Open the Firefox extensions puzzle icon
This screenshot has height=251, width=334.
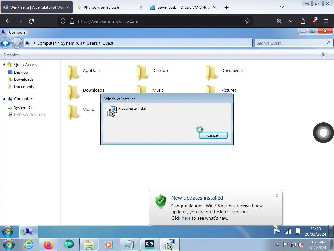pos(303,21)
